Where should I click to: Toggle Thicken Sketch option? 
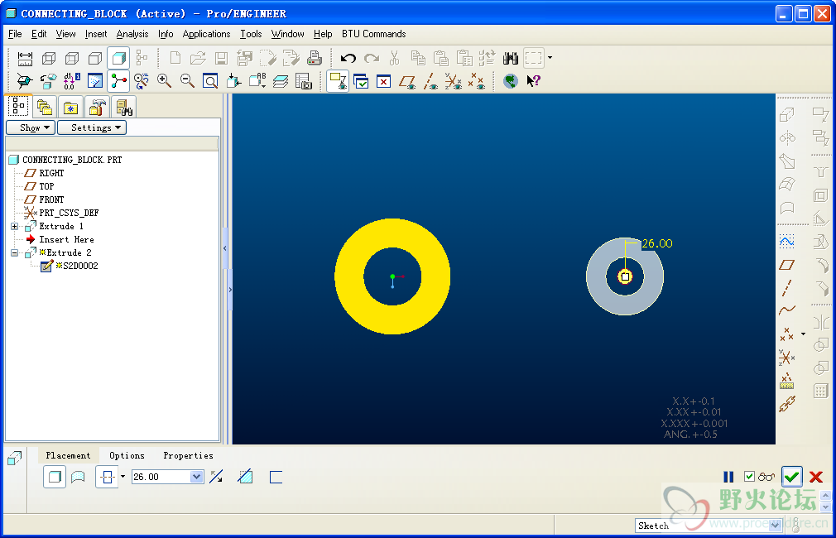tap(276, 477)
